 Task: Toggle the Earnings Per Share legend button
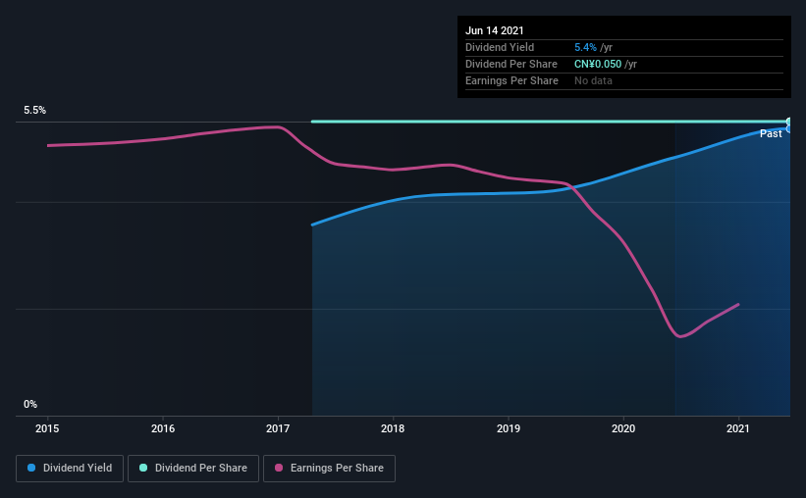click(x=329, y=469)
